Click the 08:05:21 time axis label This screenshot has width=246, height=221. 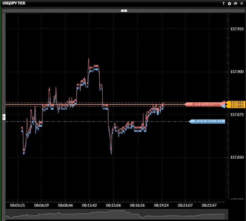point(18,205)
